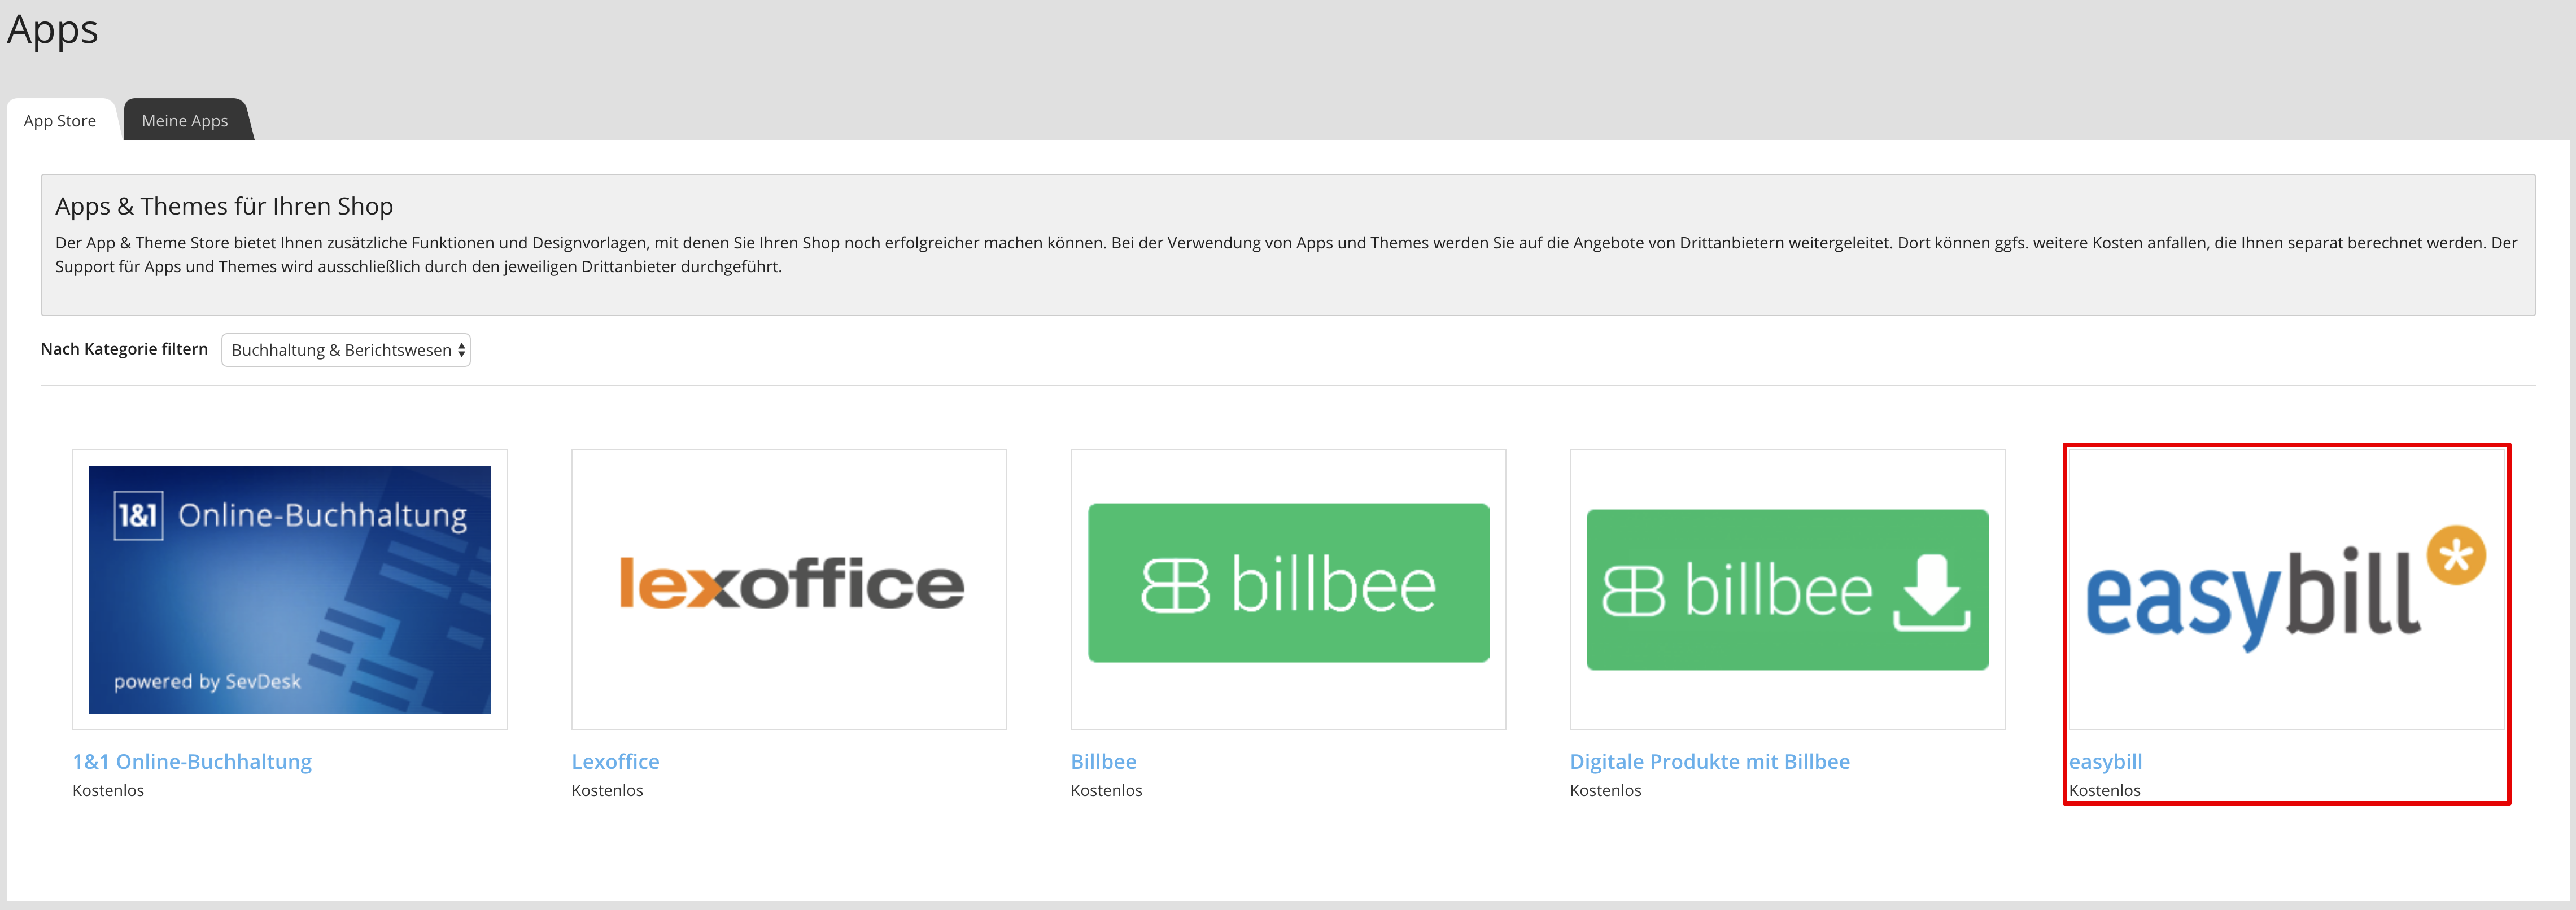Click Kostenlos under Digitale Produkte mit Billbee

tap(1605, 790)
